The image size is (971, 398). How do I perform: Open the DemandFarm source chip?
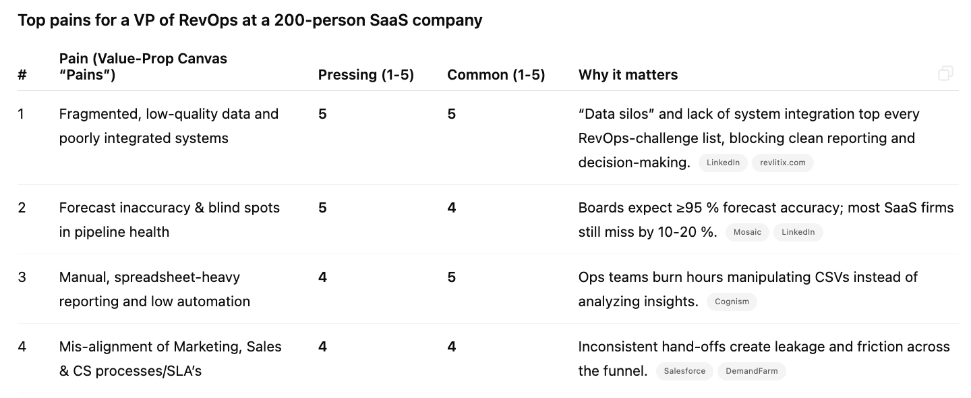(751, 371)
